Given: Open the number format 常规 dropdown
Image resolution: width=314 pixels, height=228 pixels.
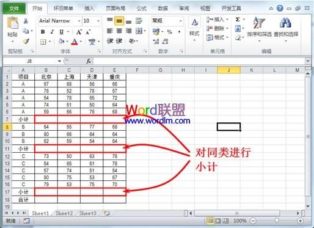Looking at the screenshot, I should [x=180, y=21].
